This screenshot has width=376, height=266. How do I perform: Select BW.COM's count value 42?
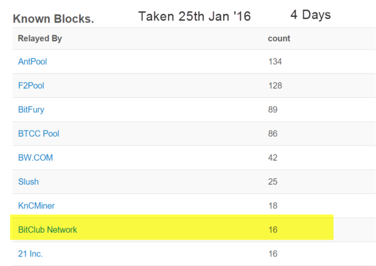[273, 157]
